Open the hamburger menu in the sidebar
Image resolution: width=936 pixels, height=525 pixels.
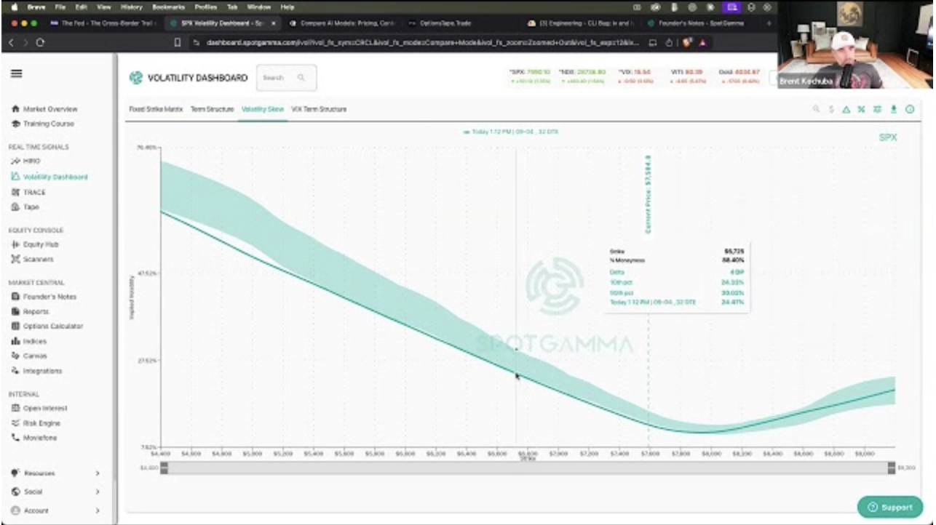(x=16, y=73)
